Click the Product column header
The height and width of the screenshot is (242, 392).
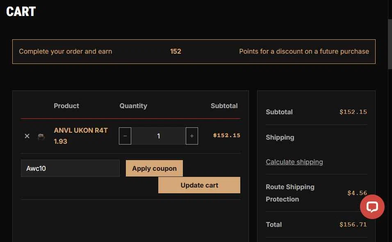(66, 106)
